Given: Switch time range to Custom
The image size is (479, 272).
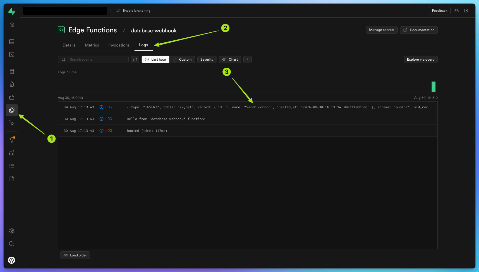Looking at the screenshot, I should coord(182,59).
